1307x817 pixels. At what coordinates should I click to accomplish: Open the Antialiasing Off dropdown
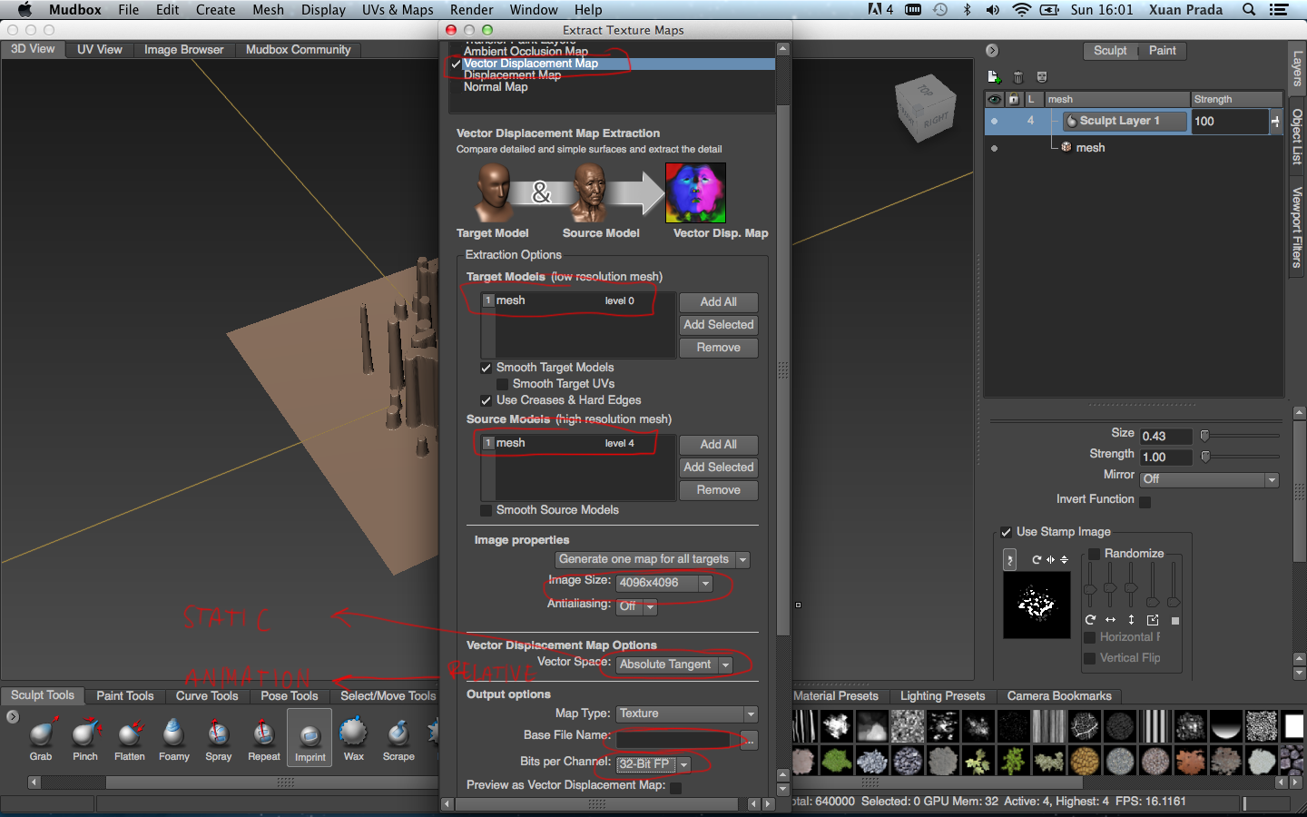tap(636, 606)
